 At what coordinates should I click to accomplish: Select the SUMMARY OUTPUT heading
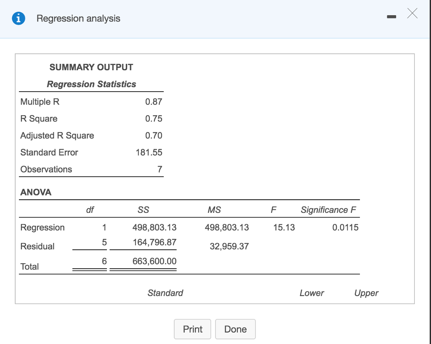pyautogui.click(x=91, y=67)
